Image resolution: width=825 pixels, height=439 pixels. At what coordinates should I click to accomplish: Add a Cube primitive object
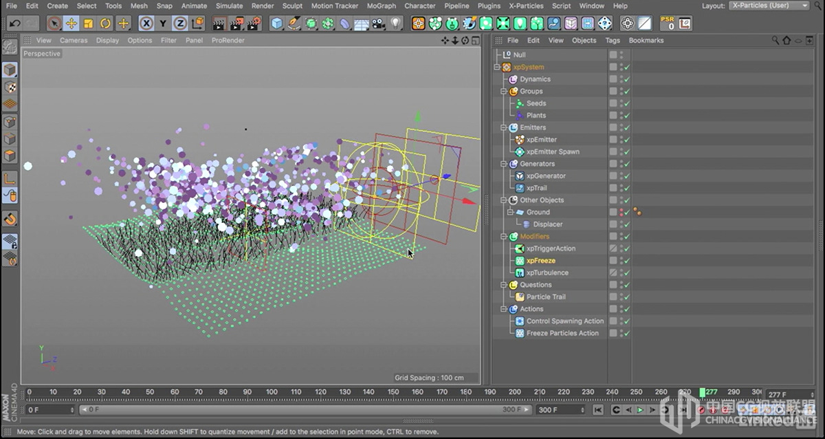(276, 23)
